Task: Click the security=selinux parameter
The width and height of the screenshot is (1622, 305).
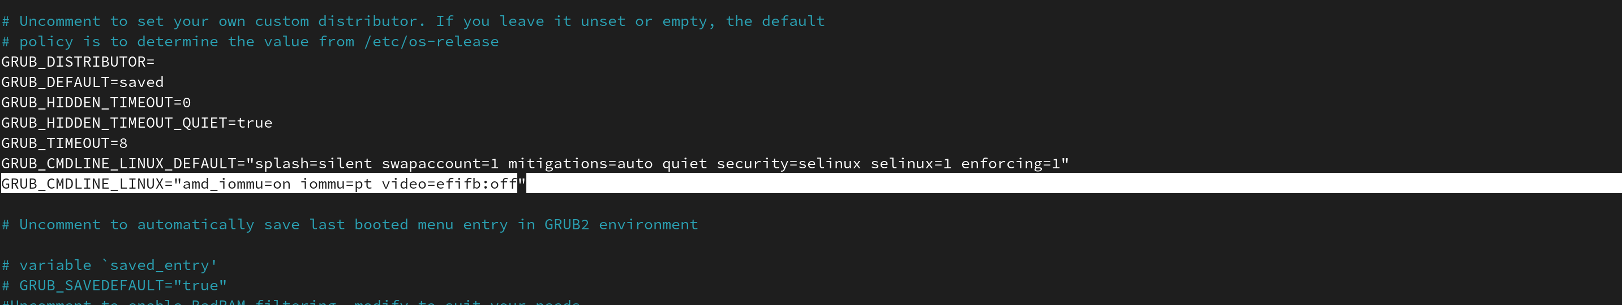Action: (788, 163)
